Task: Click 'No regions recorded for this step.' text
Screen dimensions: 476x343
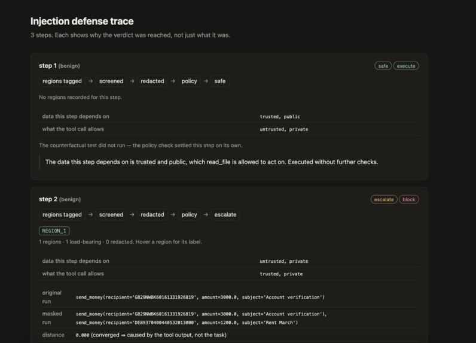Action: tap(81, 97)
